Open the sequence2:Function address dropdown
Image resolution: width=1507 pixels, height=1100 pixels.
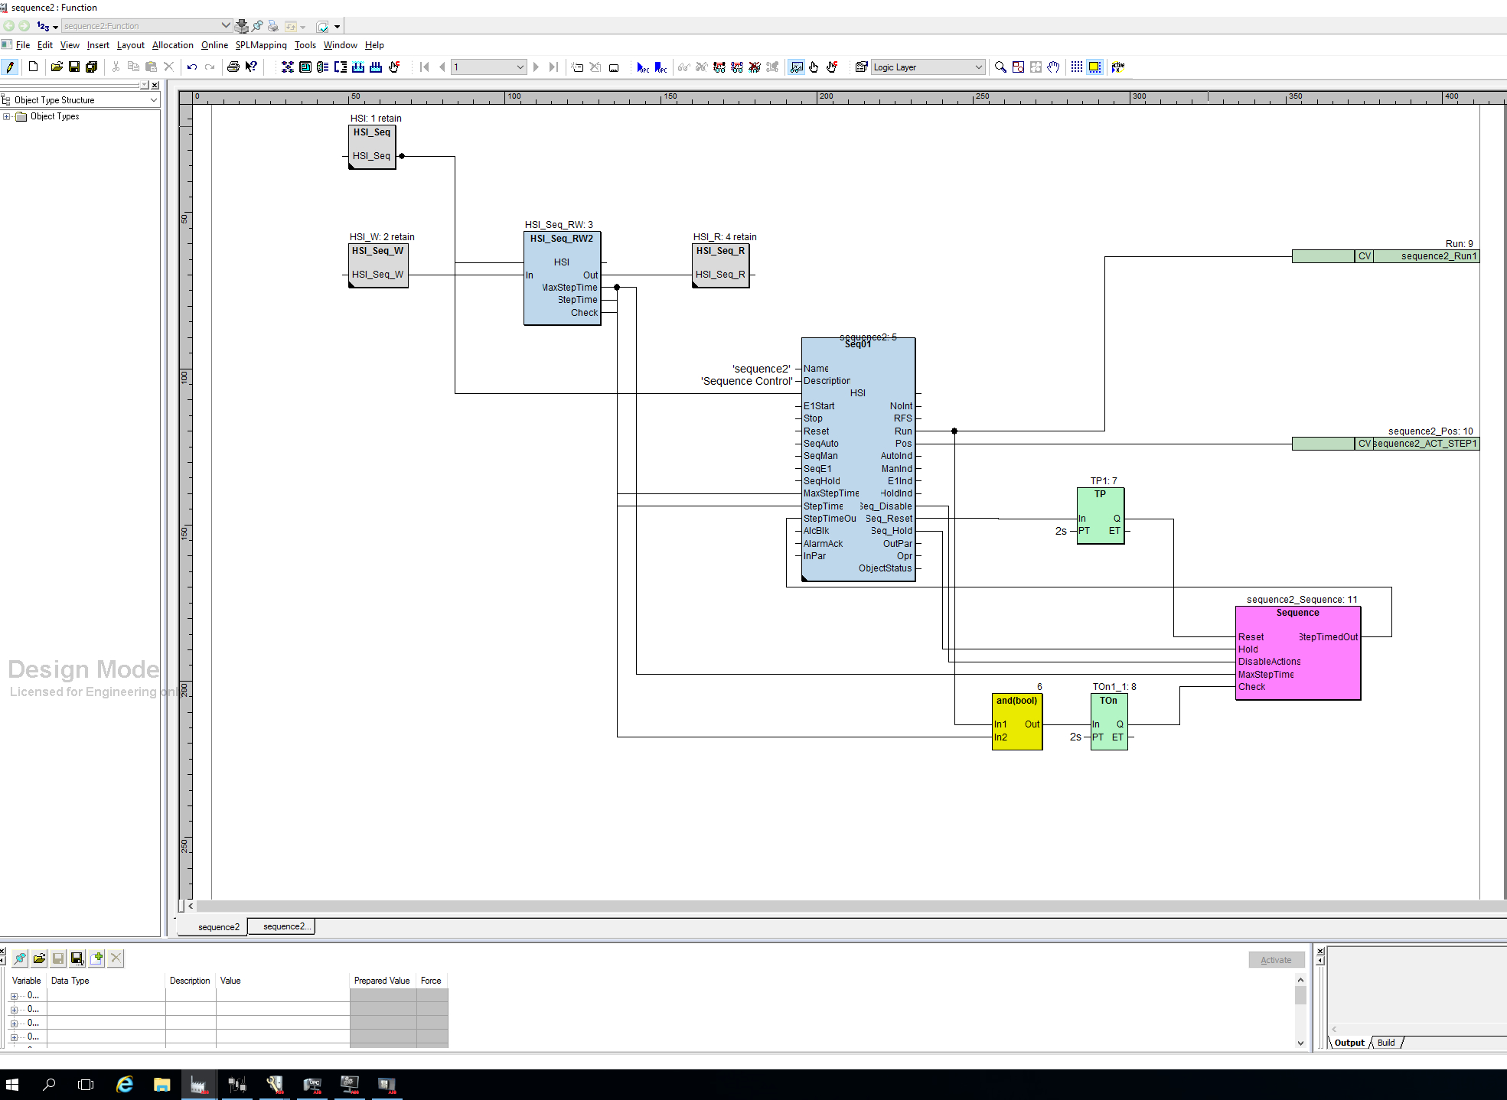click(x=226, y=26)
